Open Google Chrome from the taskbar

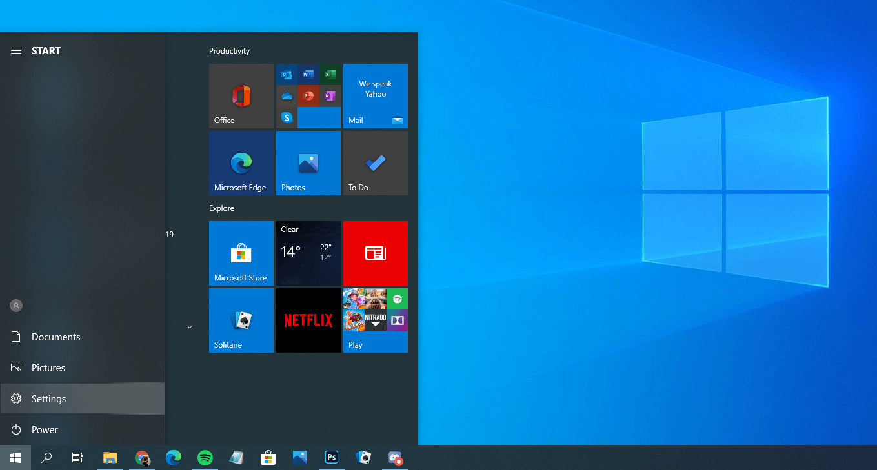tap(142, 458)
